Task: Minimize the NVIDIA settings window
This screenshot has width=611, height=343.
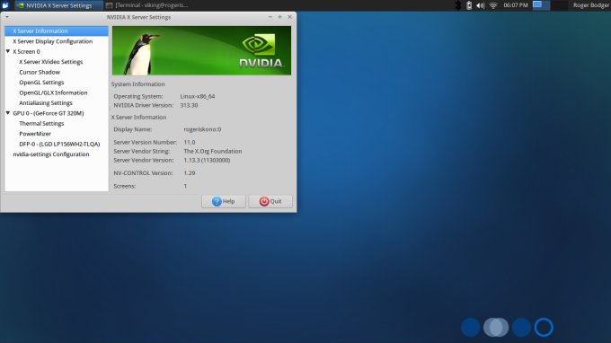Action: pyautogui.click(x=270, y=17)
